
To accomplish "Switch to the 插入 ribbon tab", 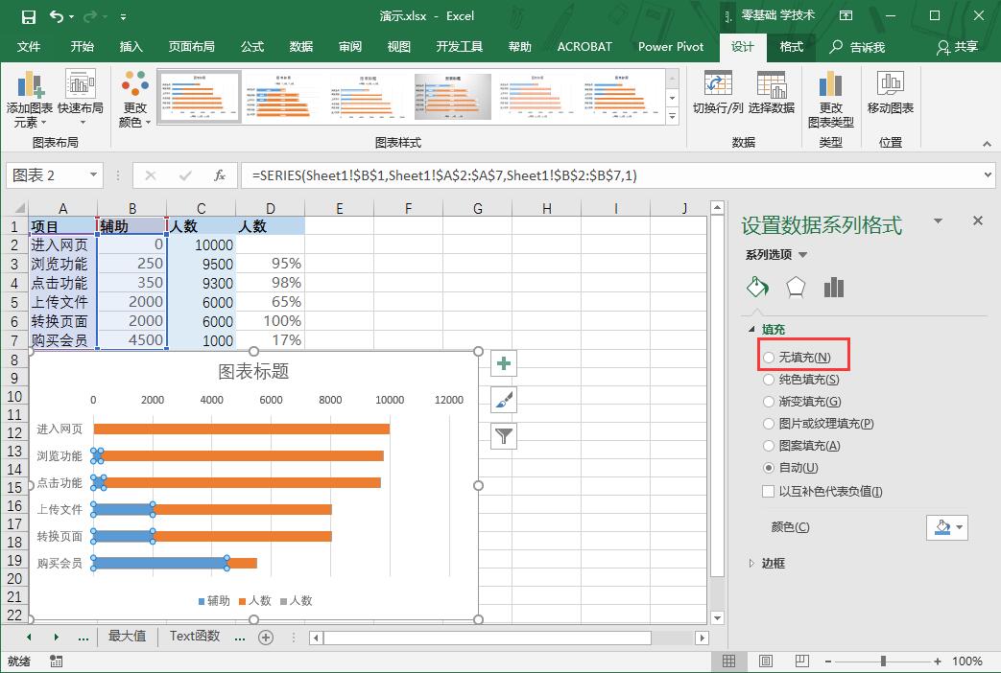I will coord(131,47).
